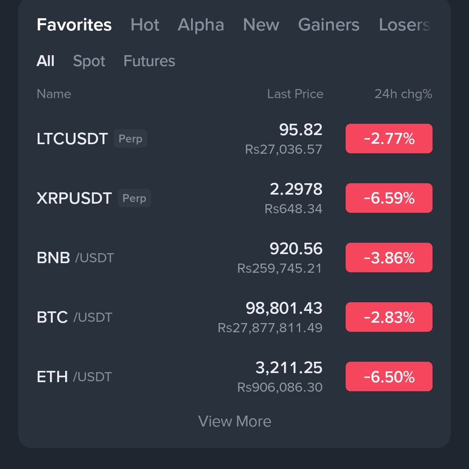
Task: Sort by Name column header
Action: 54,94
